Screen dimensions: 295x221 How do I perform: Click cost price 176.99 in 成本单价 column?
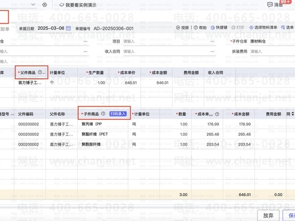(213, 124)
